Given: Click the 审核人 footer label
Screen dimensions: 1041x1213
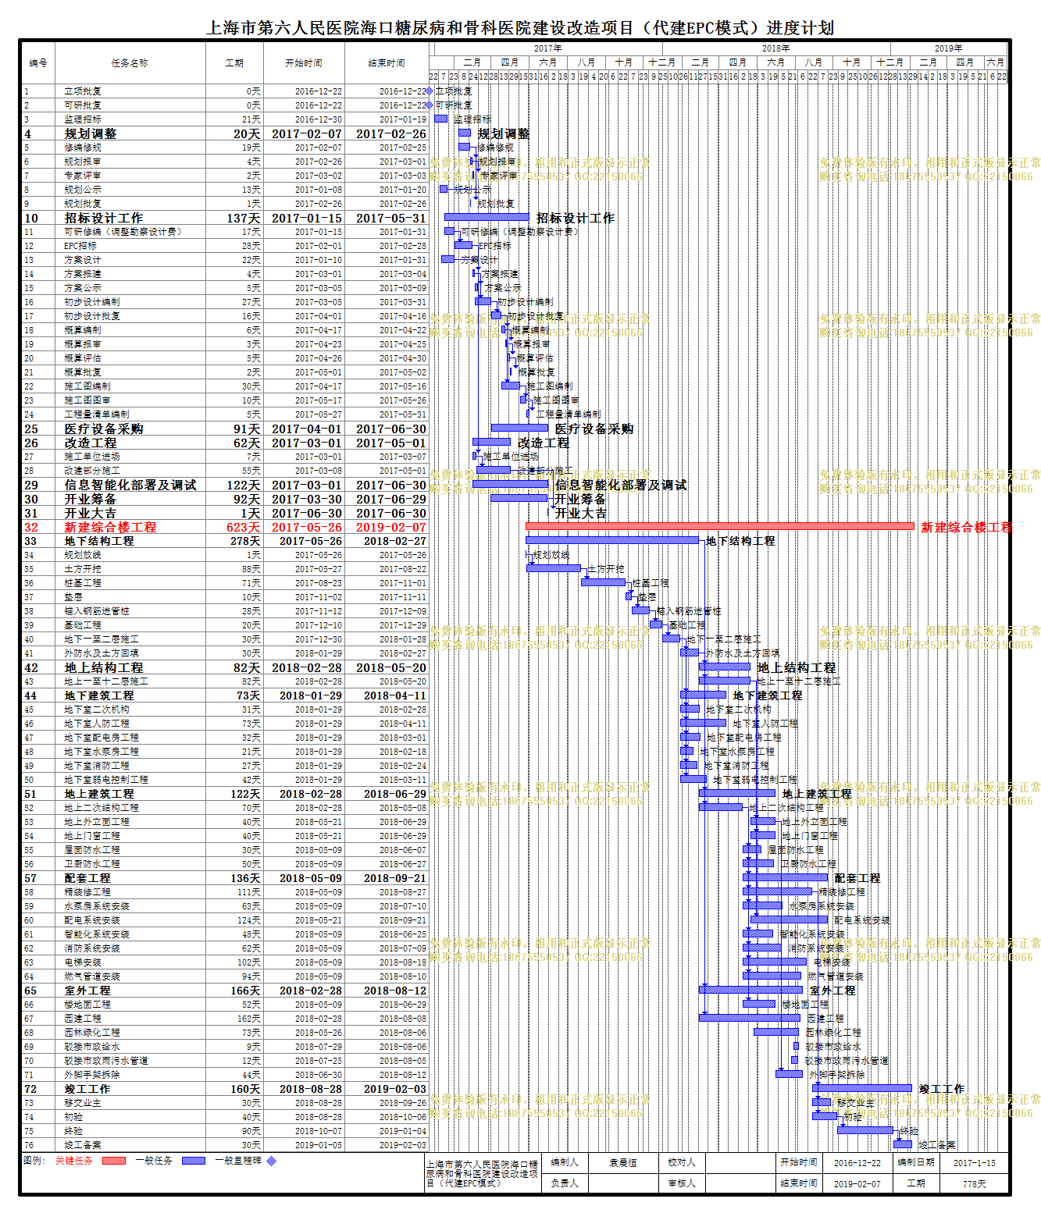Looking at the screenshot, I should [x=681, y=1183].
